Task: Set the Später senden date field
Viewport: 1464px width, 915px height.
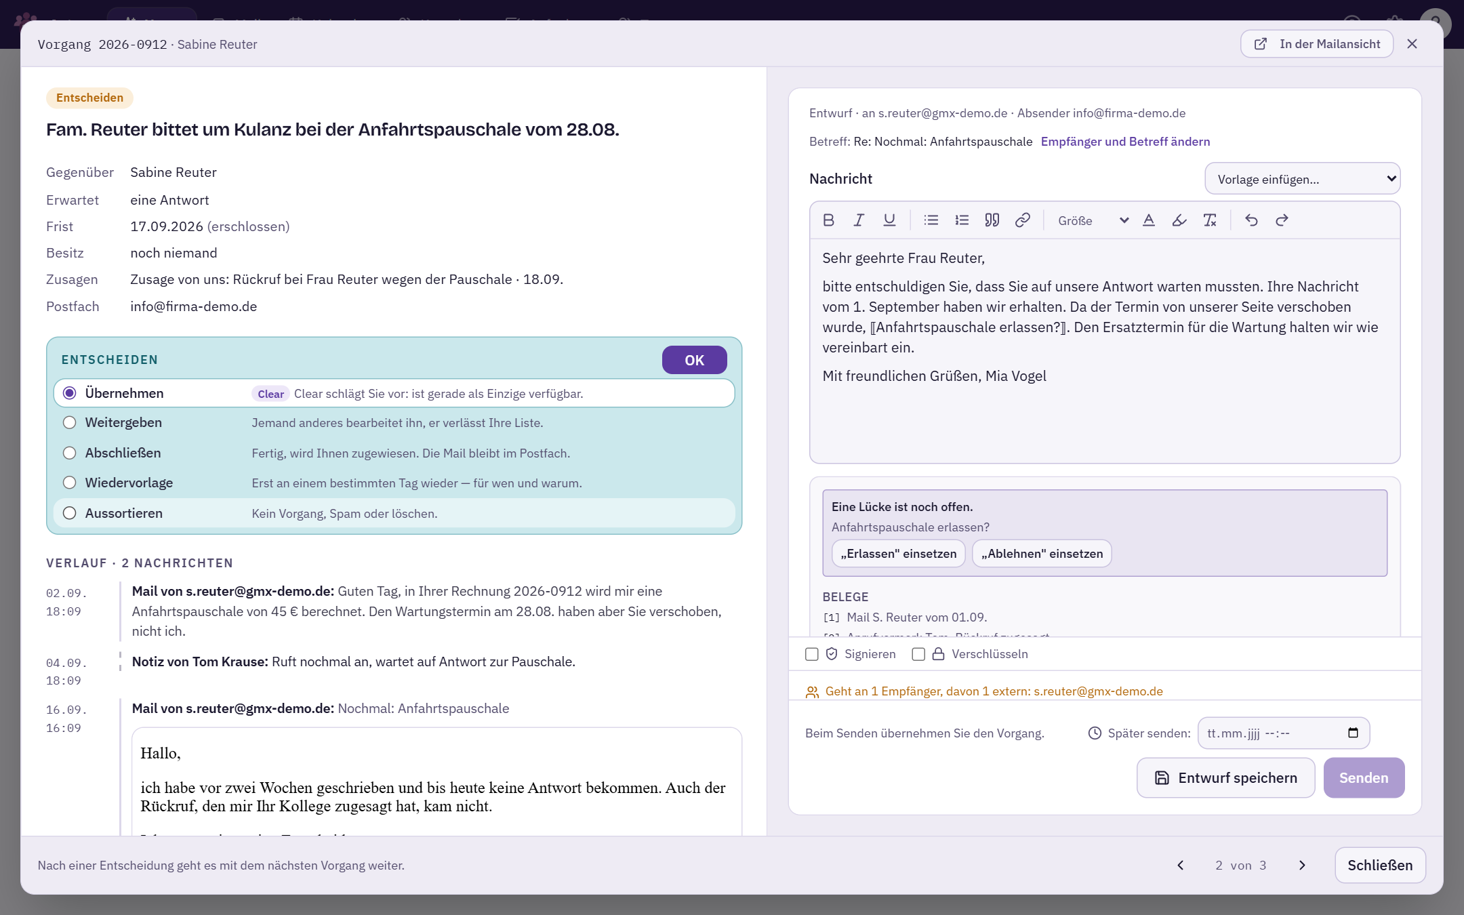Action: pyautogui.click(x=1283, y=733)
